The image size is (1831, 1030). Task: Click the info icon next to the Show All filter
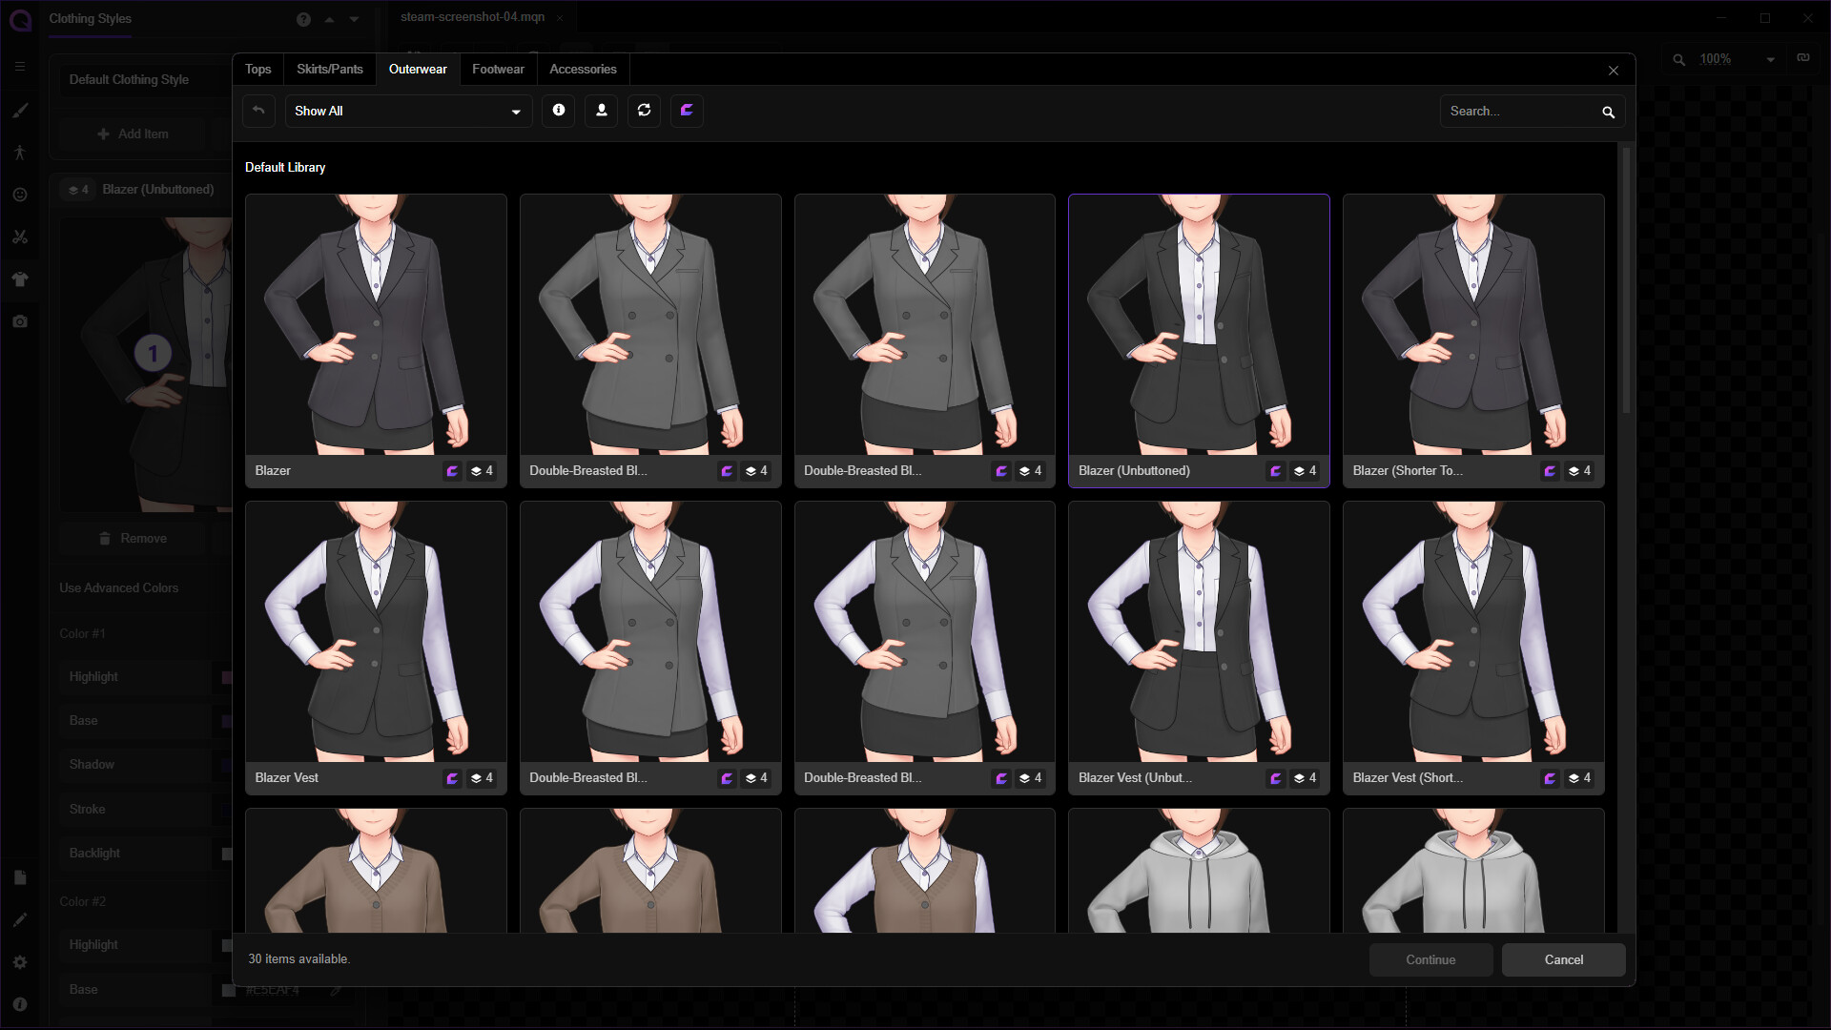[558, 111]
